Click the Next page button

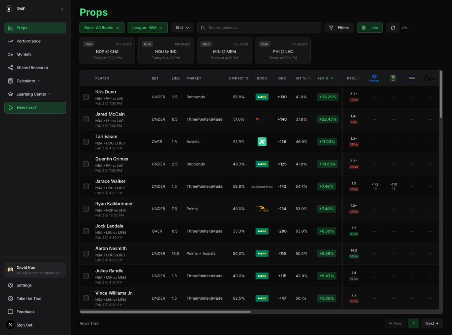coord(432,324)
